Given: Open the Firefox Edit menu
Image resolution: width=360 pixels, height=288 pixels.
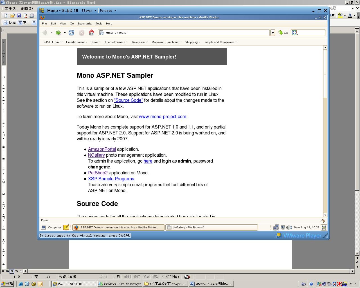Looking at the screenshot, I should coord(53,24).
